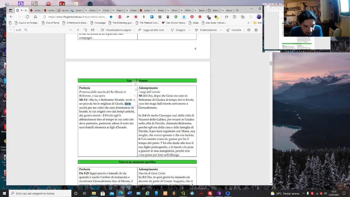Select the Evidenziazione highlight tool
This screenshot has width=350, height=197.
coord(206,30)
